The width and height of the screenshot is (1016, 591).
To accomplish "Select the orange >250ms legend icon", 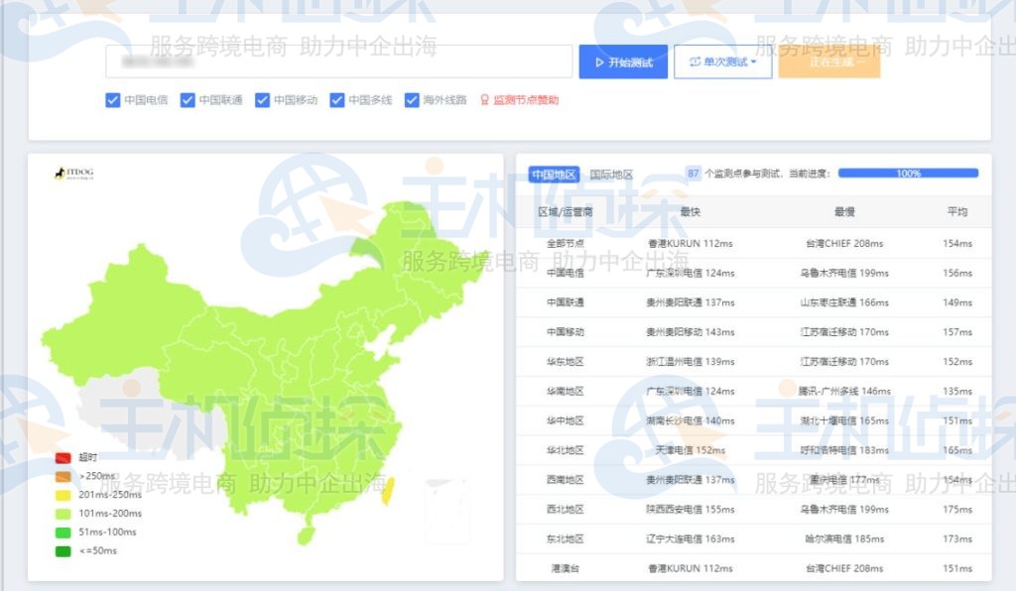I will [x=62, y=475].
